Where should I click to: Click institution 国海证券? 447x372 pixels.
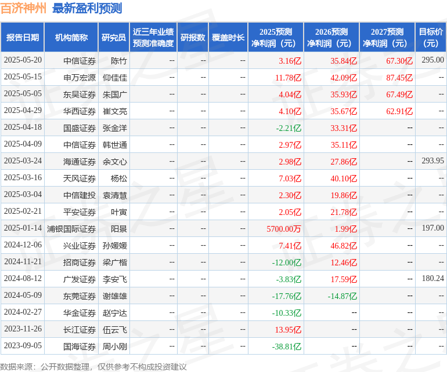pyautogui.click(x=80, y=347)
